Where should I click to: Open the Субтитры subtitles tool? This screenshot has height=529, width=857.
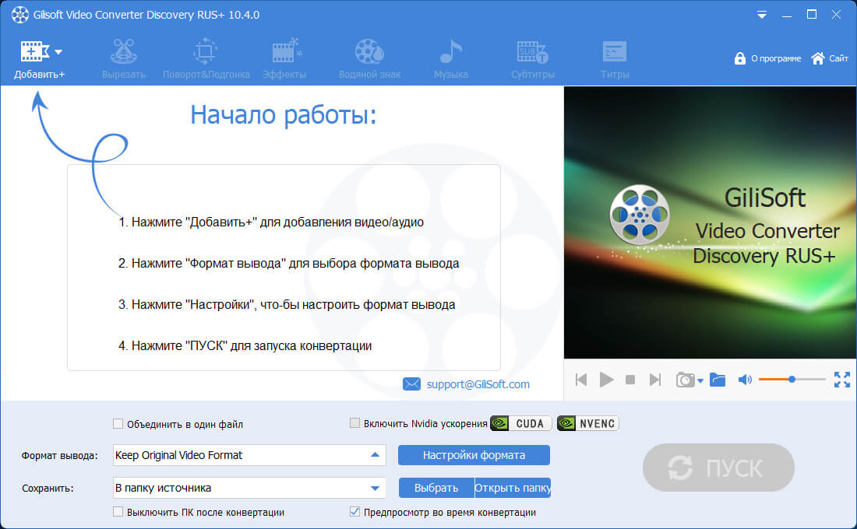coord(533,58)
